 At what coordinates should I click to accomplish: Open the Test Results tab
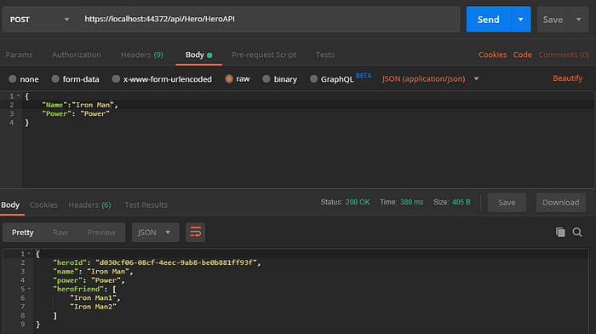pos(146,205)
